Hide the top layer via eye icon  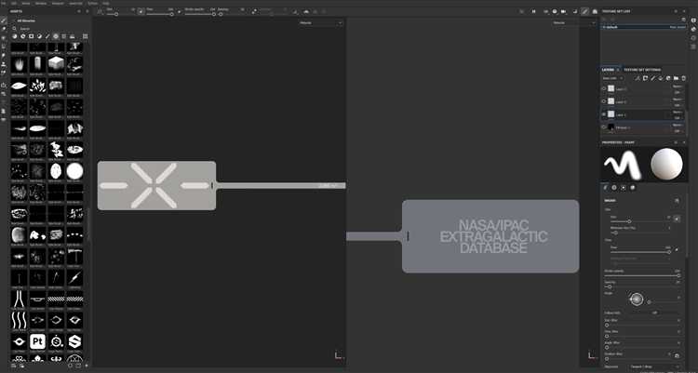pos(604,88)
